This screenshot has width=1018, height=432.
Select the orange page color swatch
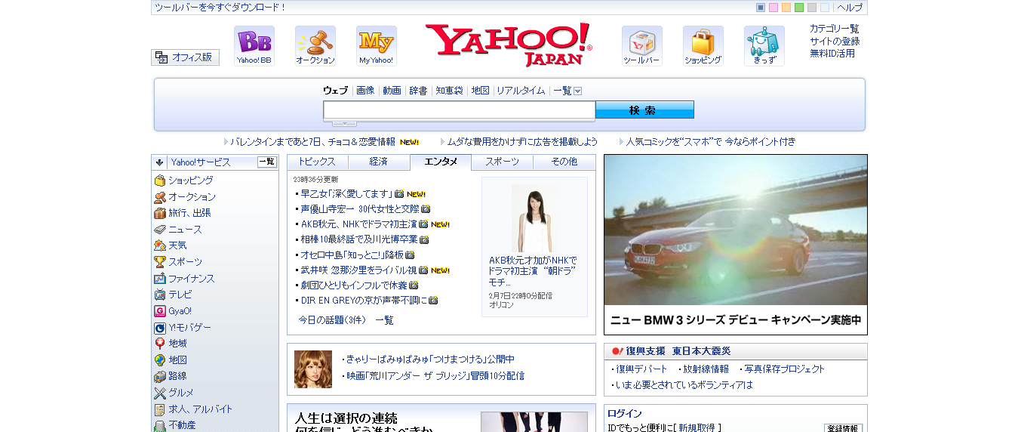pyautogui.click(x=786, y=8)
